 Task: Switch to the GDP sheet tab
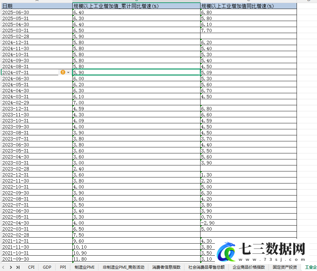pos(47,267)
